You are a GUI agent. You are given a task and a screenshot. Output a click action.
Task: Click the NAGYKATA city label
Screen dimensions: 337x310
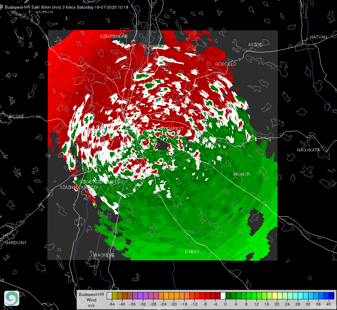tap(308, 150)
